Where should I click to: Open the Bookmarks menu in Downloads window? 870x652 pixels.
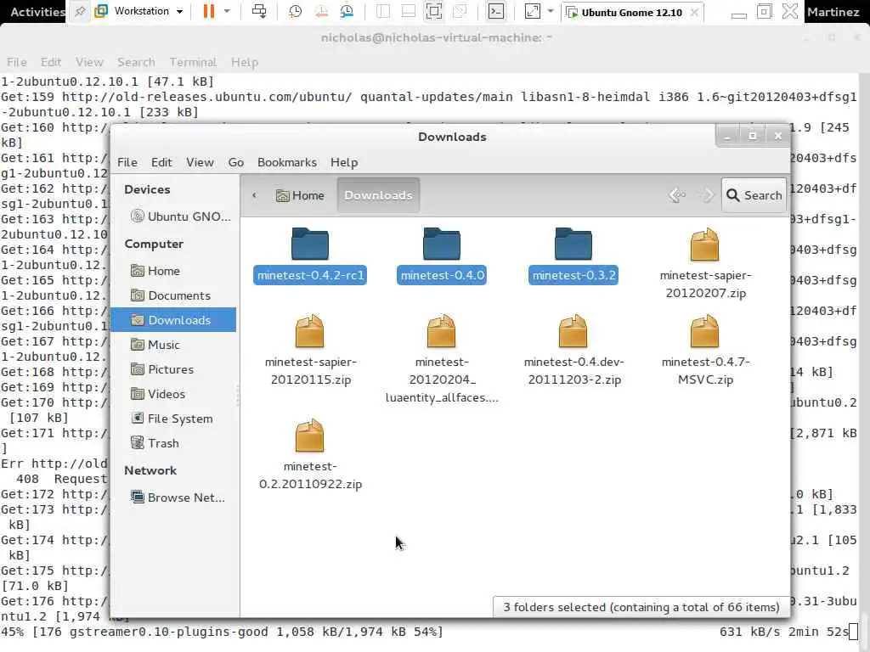tap(287, 162)
